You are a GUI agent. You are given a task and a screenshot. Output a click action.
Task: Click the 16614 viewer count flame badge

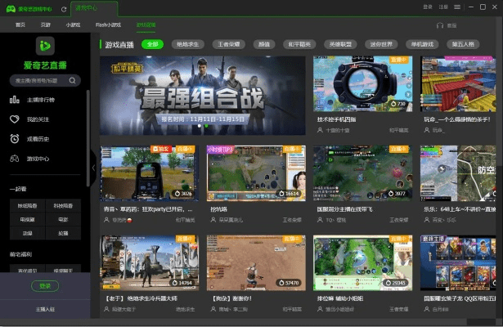[289, 194]
